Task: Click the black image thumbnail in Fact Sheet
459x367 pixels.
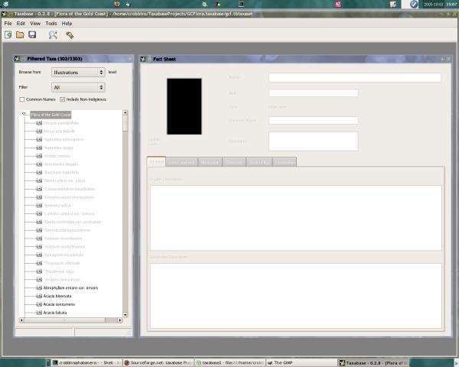Action: point(184,106)
